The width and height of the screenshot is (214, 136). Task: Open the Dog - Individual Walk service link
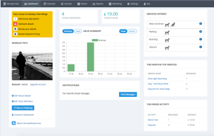tap(158, 84)
